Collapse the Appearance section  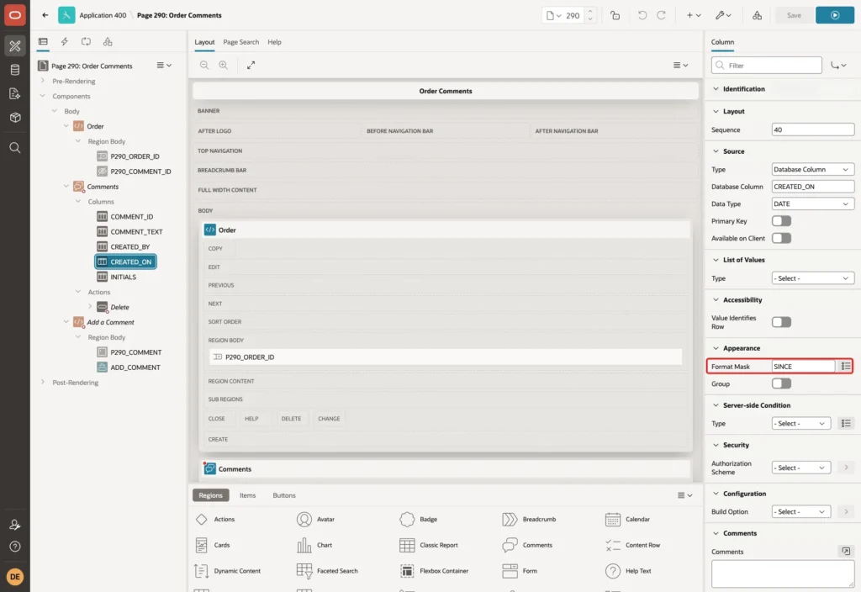716,348
